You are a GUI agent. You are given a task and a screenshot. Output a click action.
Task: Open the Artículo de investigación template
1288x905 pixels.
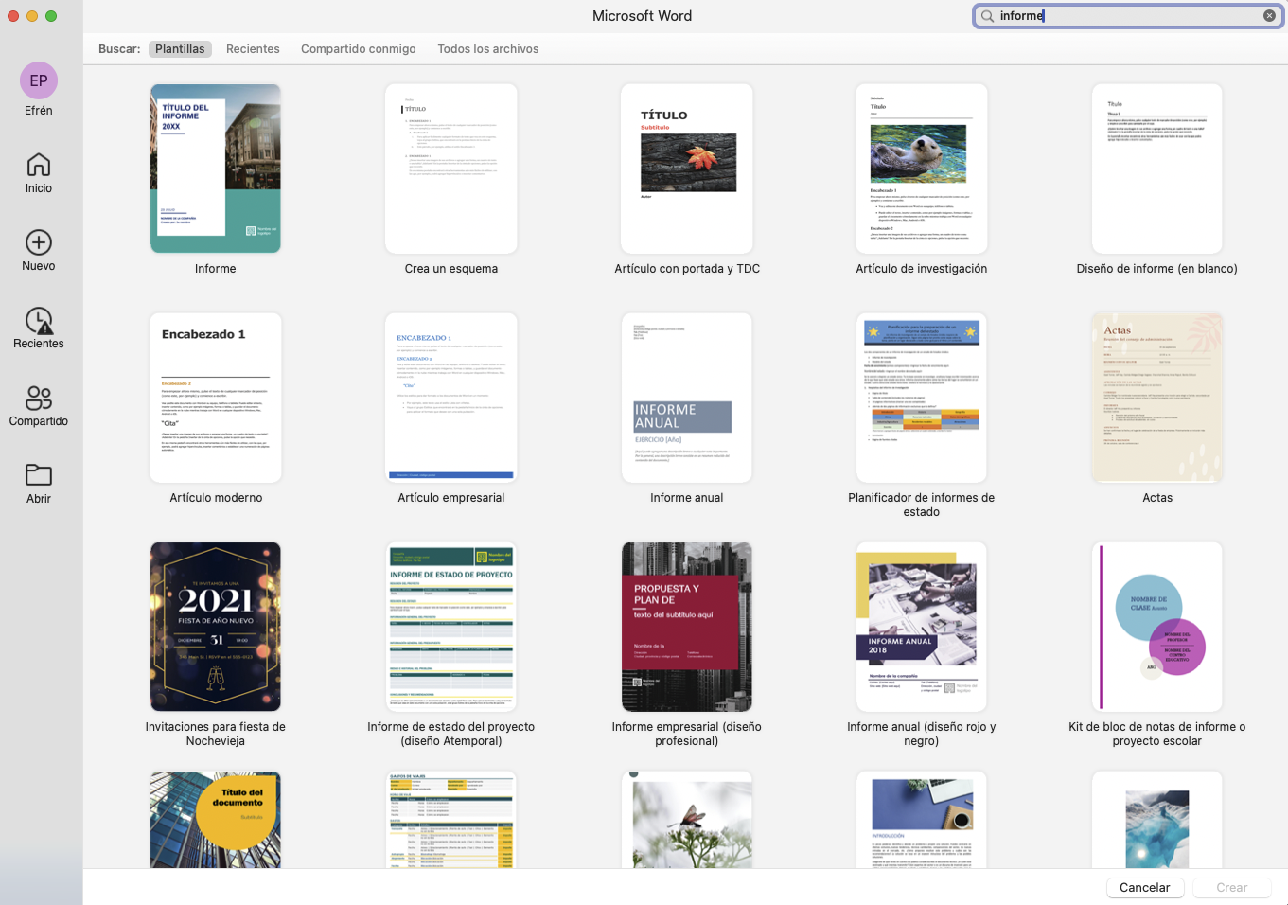921,169
